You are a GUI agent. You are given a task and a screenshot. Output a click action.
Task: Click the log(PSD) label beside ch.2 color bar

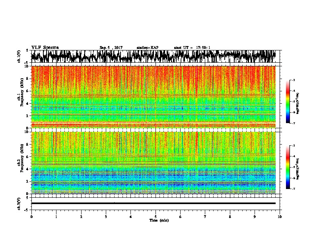pyautogui.click(x=298, y=169)
